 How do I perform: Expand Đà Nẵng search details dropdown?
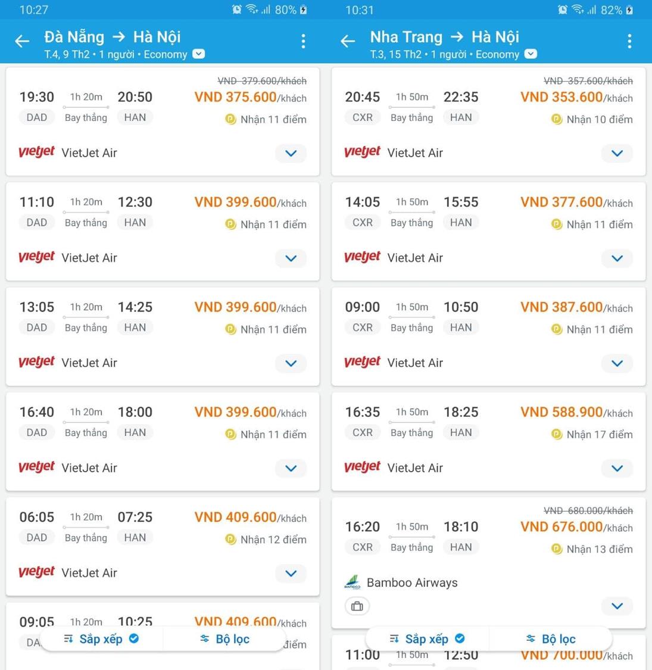[199, 54]
